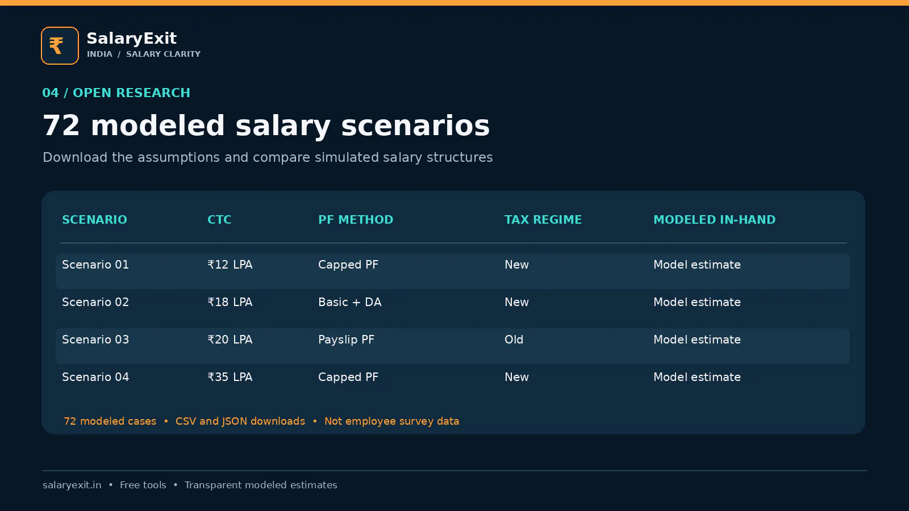Click 'CSV and JSON downloads' text

click(240, 421)
